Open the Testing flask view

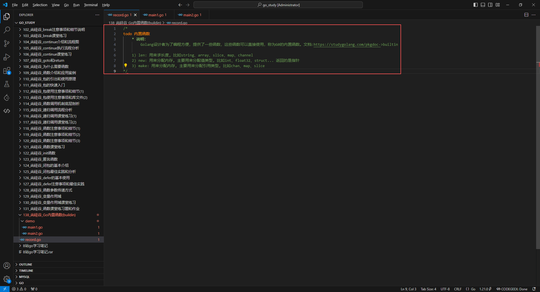(7, 84)
